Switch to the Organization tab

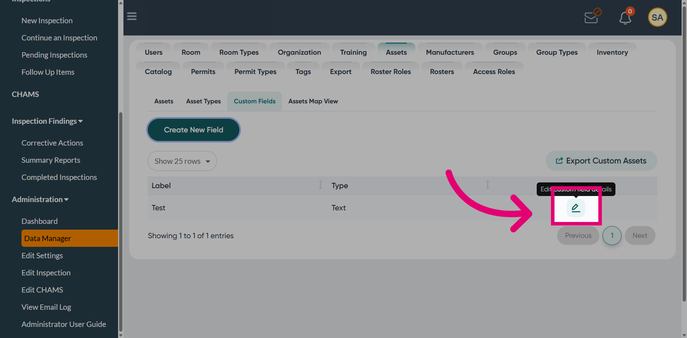coord(299,52)
